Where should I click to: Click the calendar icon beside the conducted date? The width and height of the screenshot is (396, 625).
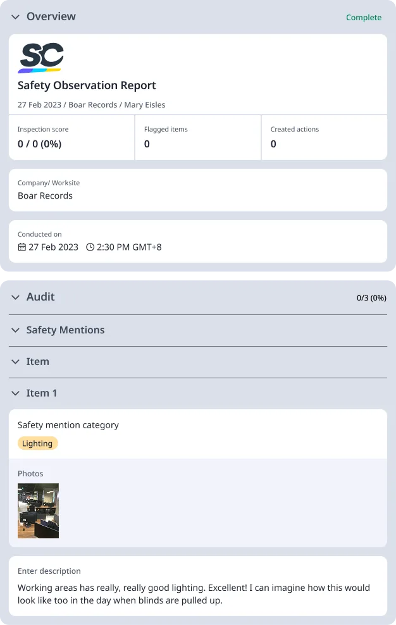point(22,247)
